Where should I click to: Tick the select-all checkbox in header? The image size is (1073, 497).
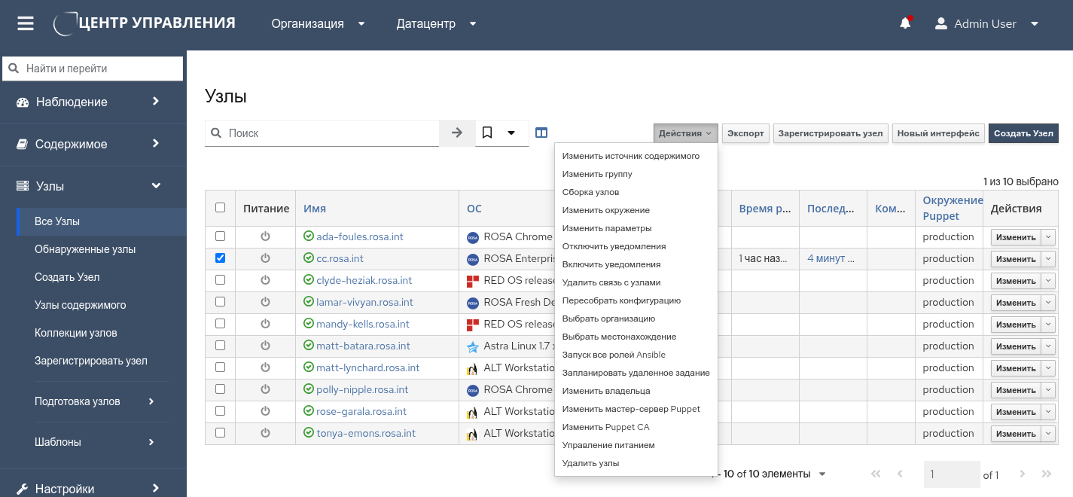(220, 208)
